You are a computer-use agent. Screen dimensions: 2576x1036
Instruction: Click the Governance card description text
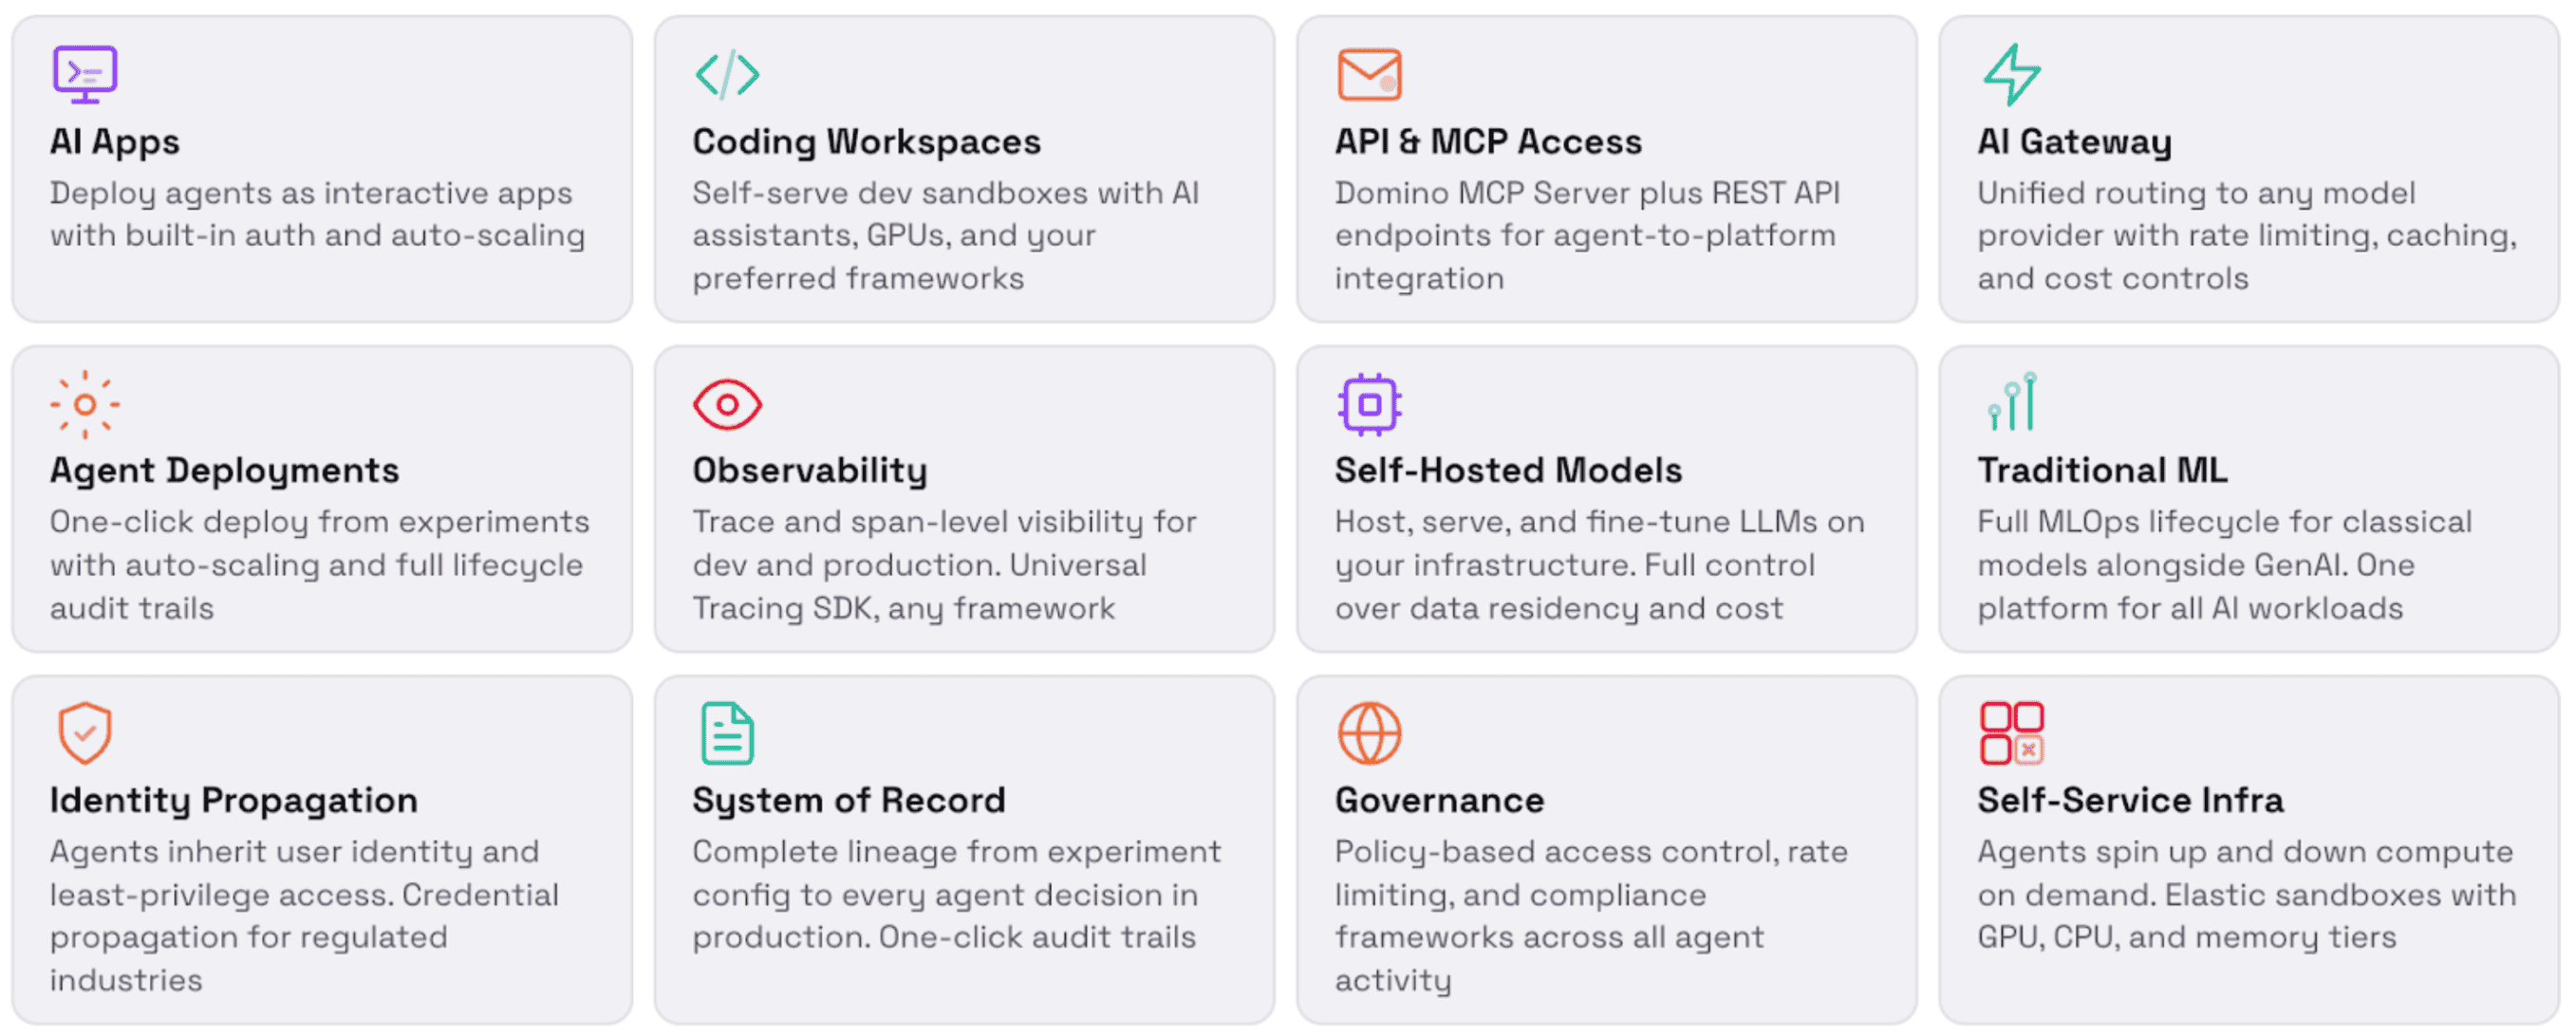(x=1590, y=916)
